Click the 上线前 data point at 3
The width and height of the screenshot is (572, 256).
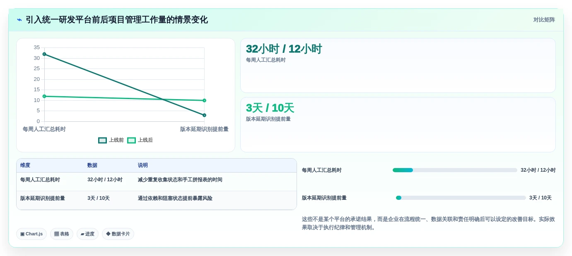point(204,115)
